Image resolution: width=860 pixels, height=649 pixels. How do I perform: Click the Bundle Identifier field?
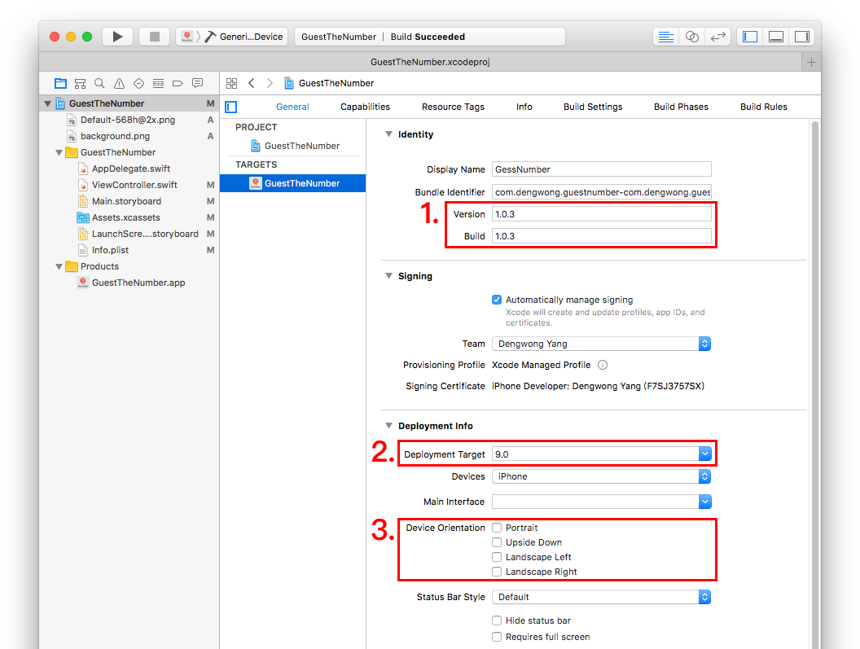602,192
